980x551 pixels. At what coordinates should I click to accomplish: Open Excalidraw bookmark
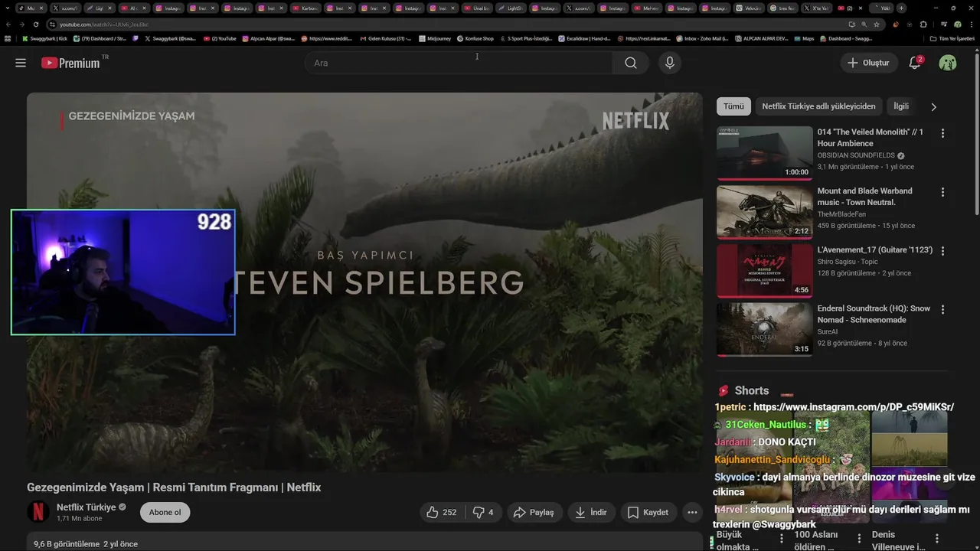click(x=584, y=38)
